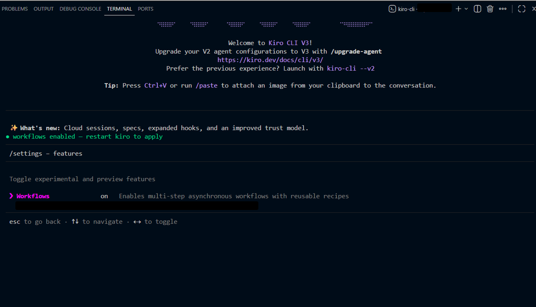
Task: Click 'Toggle experimental and preview features' text
Action: tap(82, 179)
